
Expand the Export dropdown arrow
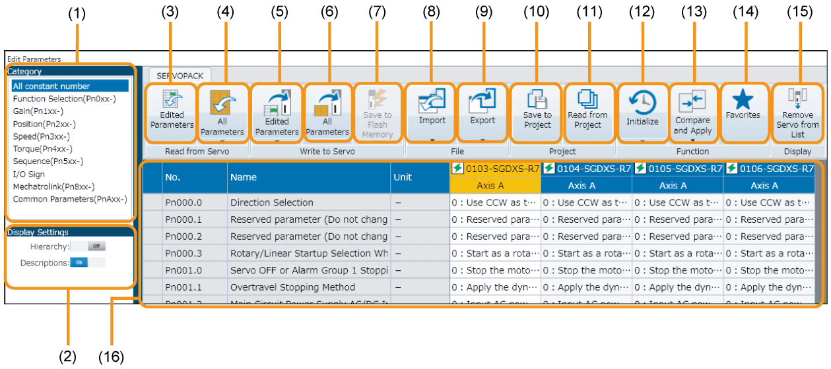pyautogui.click(x=482, y=140)
